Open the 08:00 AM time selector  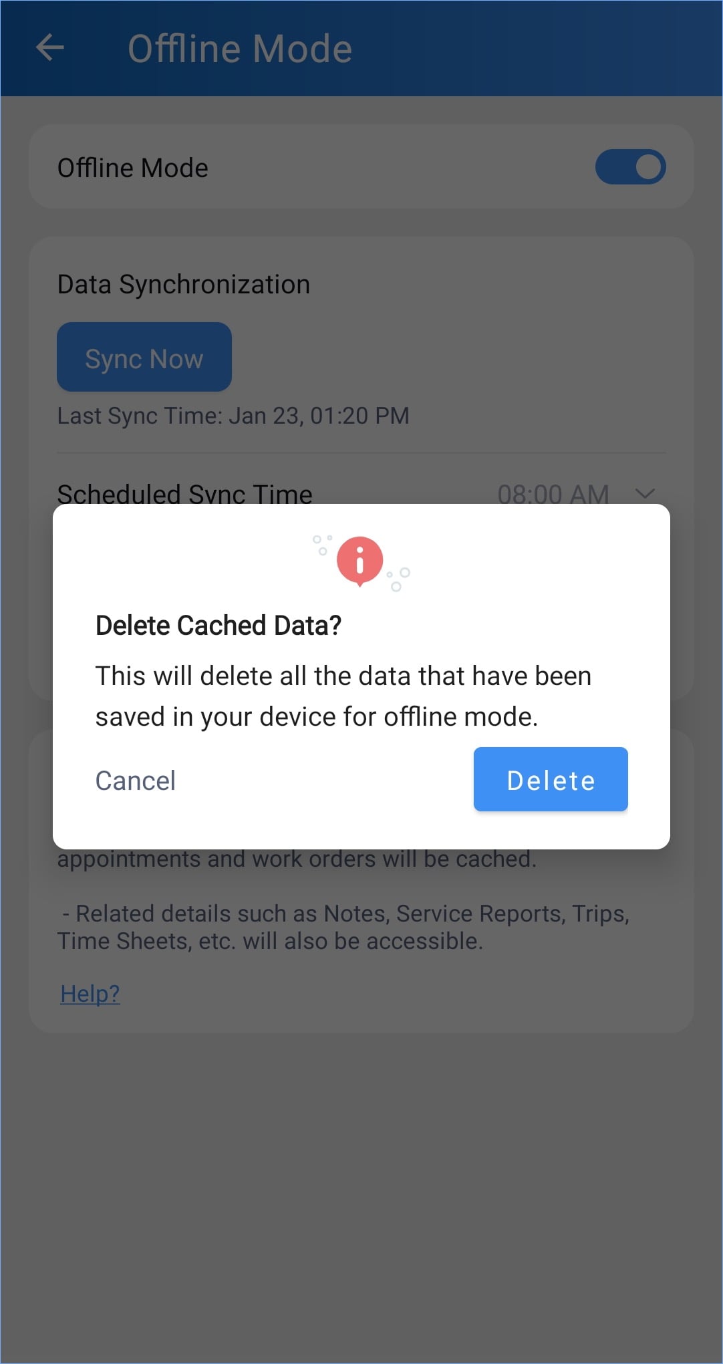(x=553, y=495)
